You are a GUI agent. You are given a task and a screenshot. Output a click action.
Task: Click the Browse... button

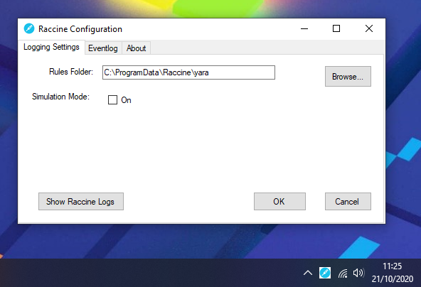(348, 77)
